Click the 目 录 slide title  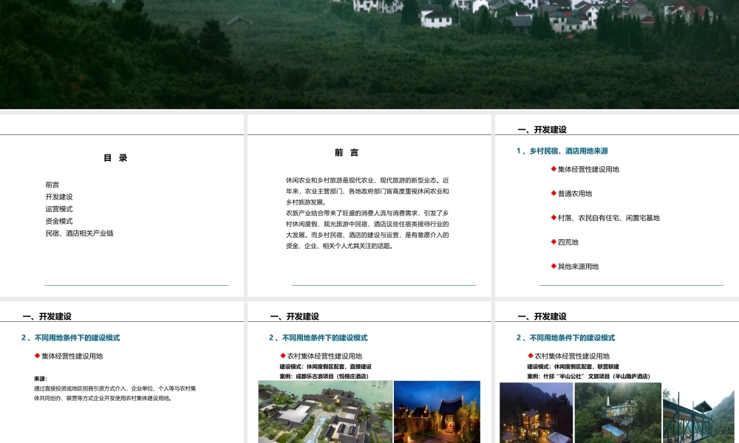tap(115, 157)
